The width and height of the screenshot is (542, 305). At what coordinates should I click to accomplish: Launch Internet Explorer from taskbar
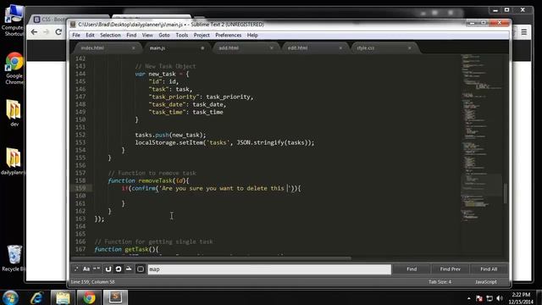36,297
